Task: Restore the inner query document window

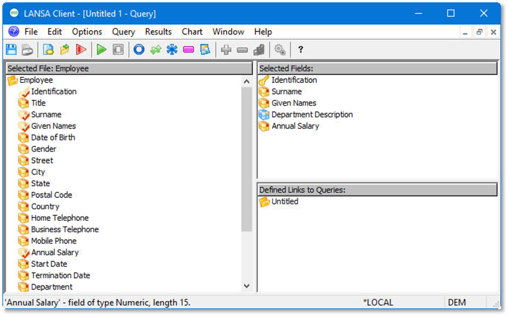Action: (x=479, y=32)
